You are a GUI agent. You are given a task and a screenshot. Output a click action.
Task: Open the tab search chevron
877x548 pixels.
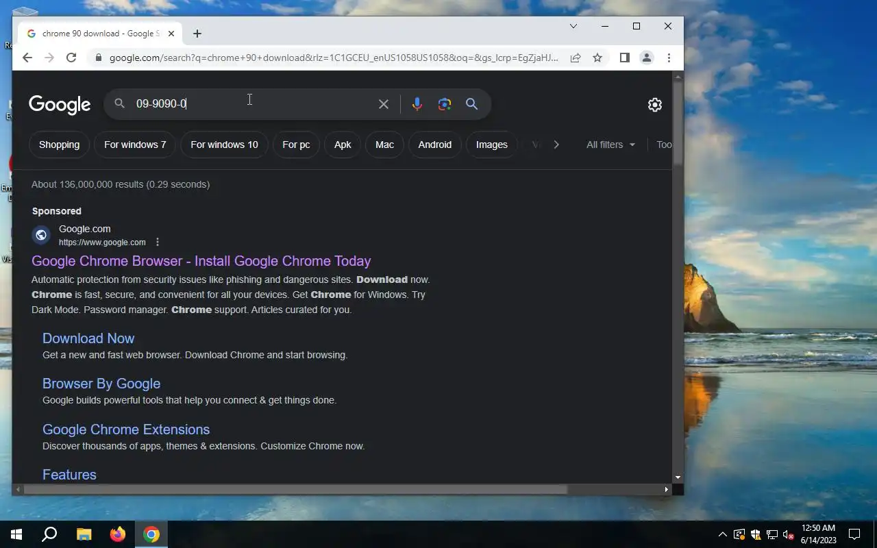[x=573, y=26]
